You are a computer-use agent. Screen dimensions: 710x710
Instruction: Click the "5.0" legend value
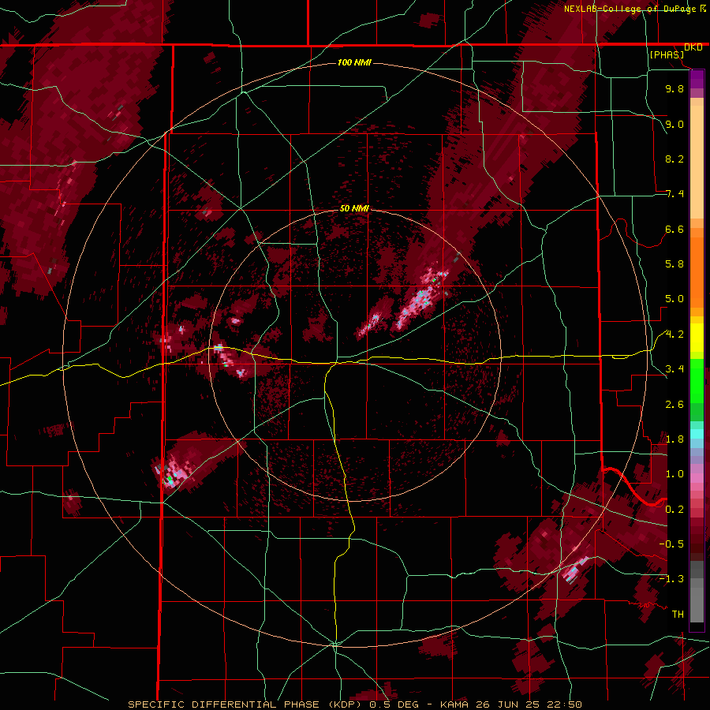tap(674, 299)
